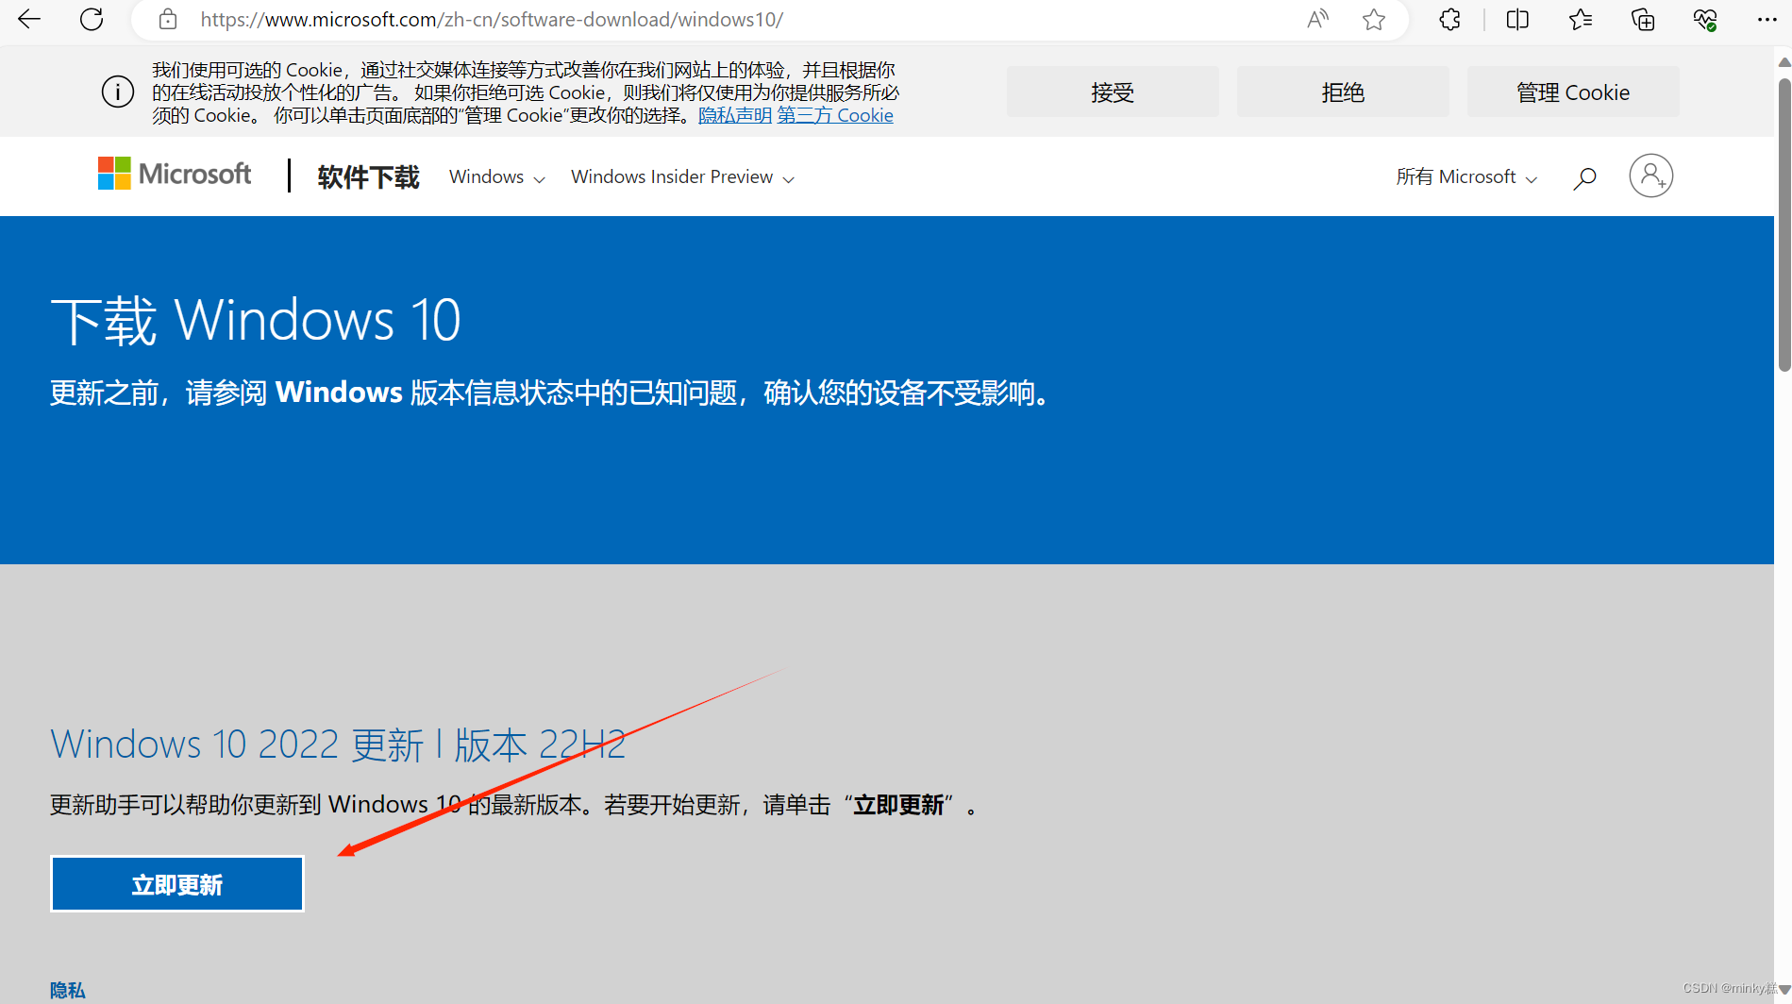Click the 下载 Windows 10 heading
The height and width of the screenshot is (1004, 1792).
pyautogui.click(x=256, y=320)
